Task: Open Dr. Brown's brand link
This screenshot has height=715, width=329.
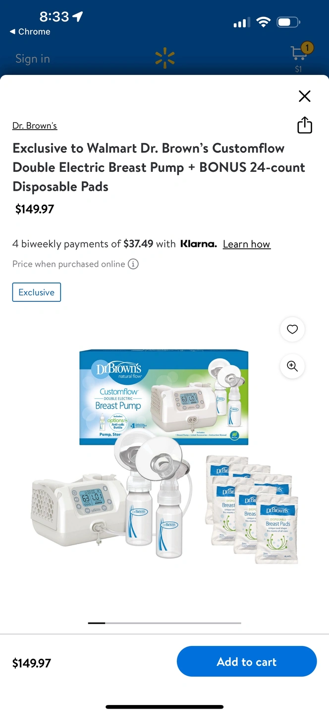Action: coord(35,126)
